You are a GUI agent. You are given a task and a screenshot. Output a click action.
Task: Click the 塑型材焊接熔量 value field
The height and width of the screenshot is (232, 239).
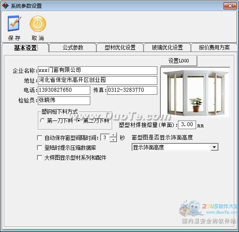pyautogui.click(x=187, y=125)
